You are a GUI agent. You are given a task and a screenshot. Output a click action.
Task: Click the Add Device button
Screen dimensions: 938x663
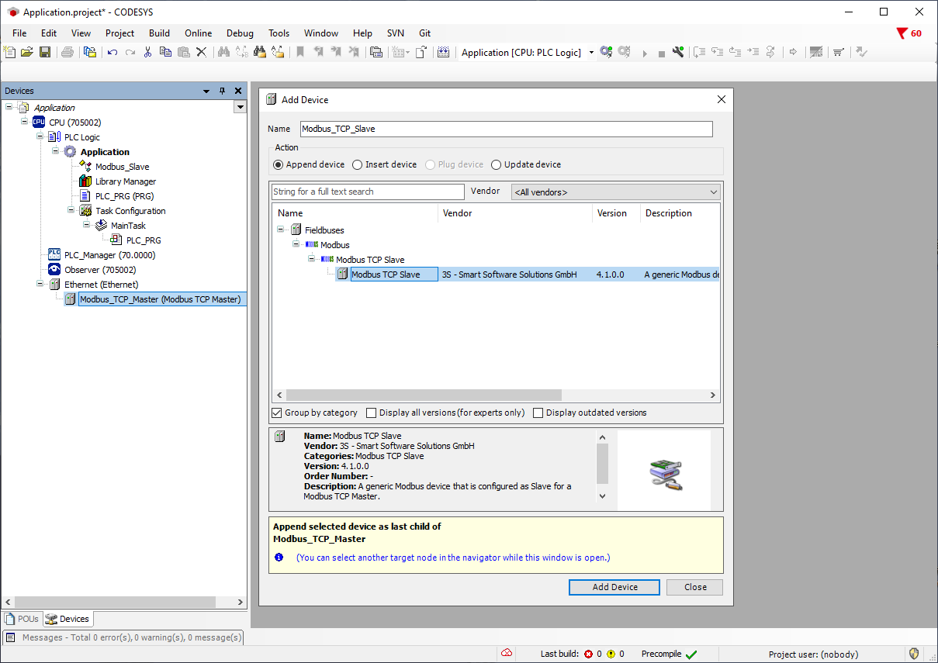614,587
